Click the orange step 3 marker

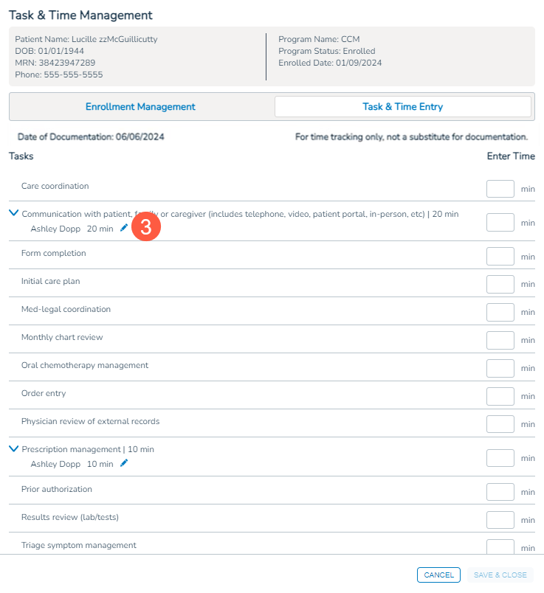tap(146, 226)
